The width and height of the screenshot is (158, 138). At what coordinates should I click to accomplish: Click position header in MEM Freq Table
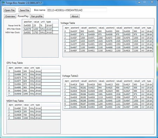pyautogui.click(x=18, y=105)
